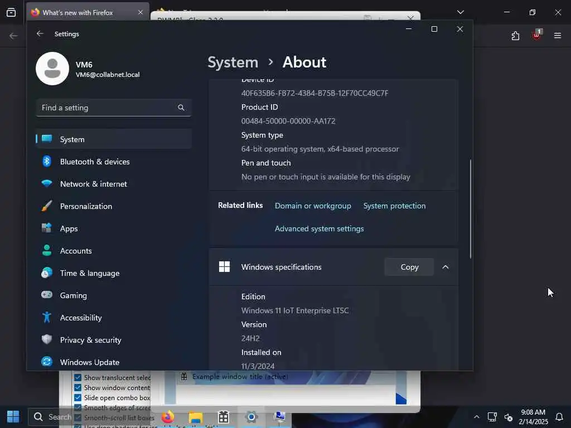Open Privacy & security settings
Image resolution: width=571 pixels, height=428 pixels.
pos(114,339)
